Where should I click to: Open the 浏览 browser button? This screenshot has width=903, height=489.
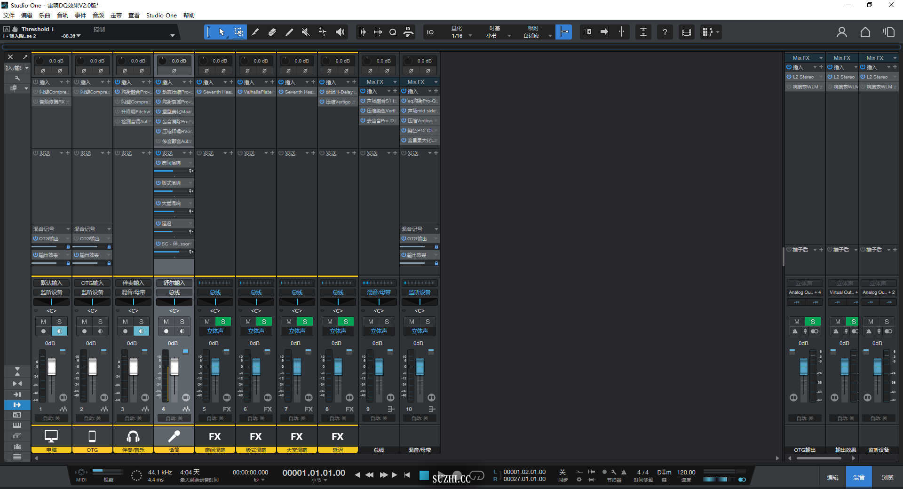[x=887, y=477]
